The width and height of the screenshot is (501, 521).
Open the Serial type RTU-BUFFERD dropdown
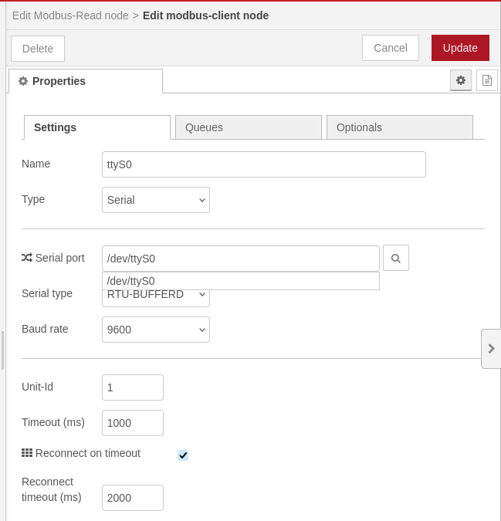(x=156, y=298)
